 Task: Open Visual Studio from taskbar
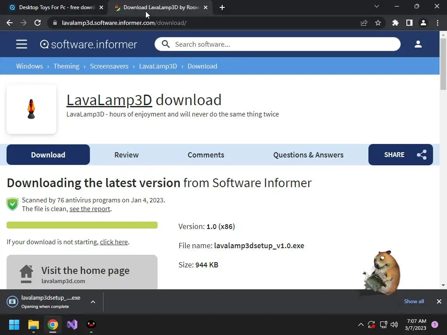tap(72, 325)
